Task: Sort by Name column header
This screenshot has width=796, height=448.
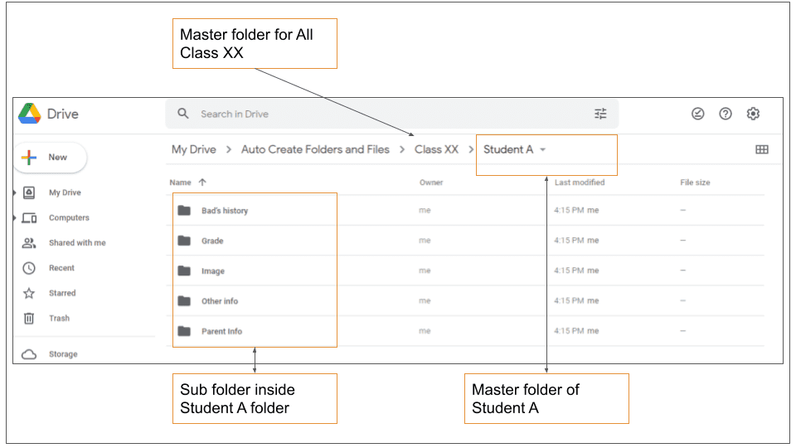Action: point(181,183)
